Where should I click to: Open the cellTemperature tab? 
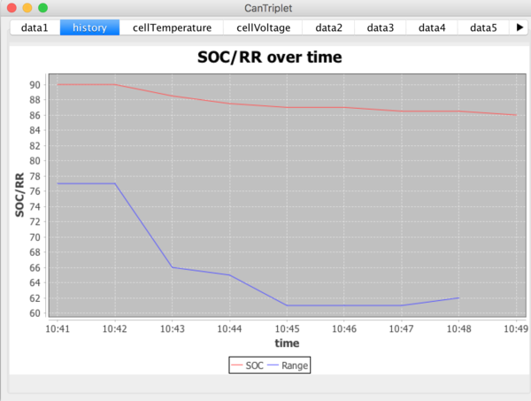point(172,27)
